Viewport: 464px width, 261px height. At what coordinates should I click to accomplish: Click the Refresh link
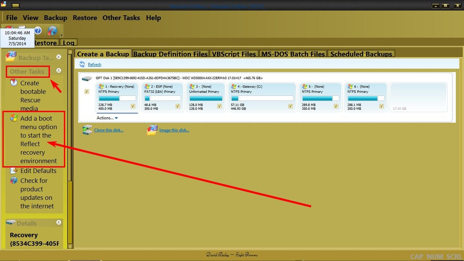pyautogui.click(x=94, y=64)
